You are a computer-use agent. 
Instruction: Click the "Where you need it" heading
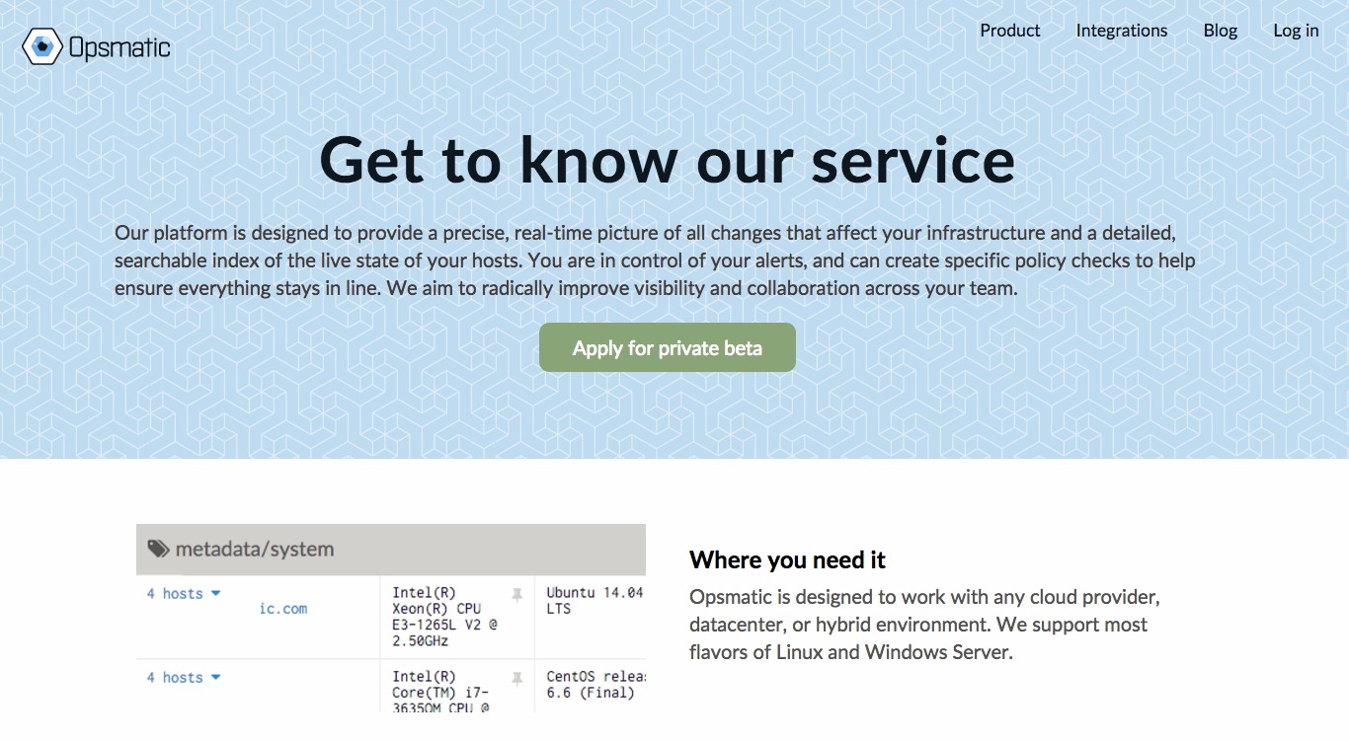pyautogui.click(x=787, y=560)
